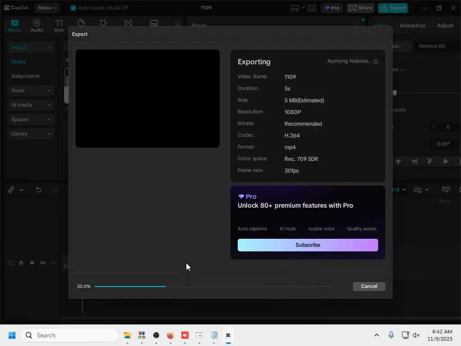Show more toolbar tabs arrow
Image resolution: width=461 pixels, height=346 pixels.
click(177, 25)
